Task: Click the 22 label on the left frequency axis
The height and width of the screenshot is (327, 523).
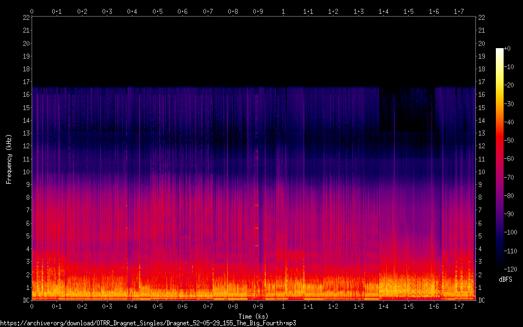Action: click(x=26, y=17)
